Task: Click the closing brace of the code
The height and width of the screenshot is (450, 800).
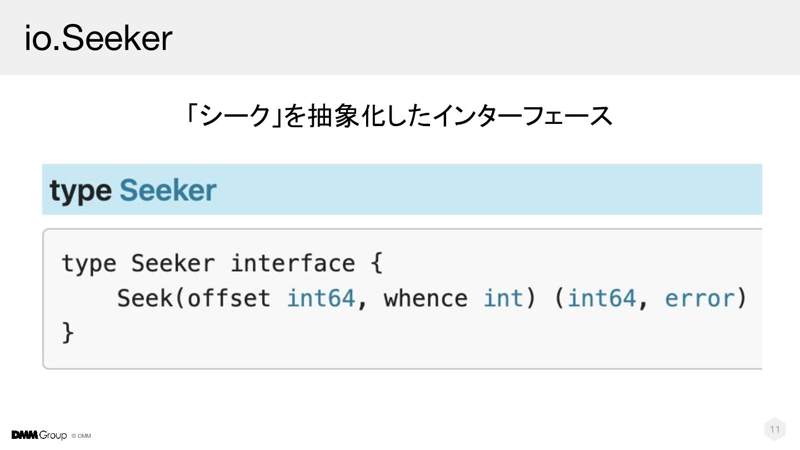Action: pos(67,333)
